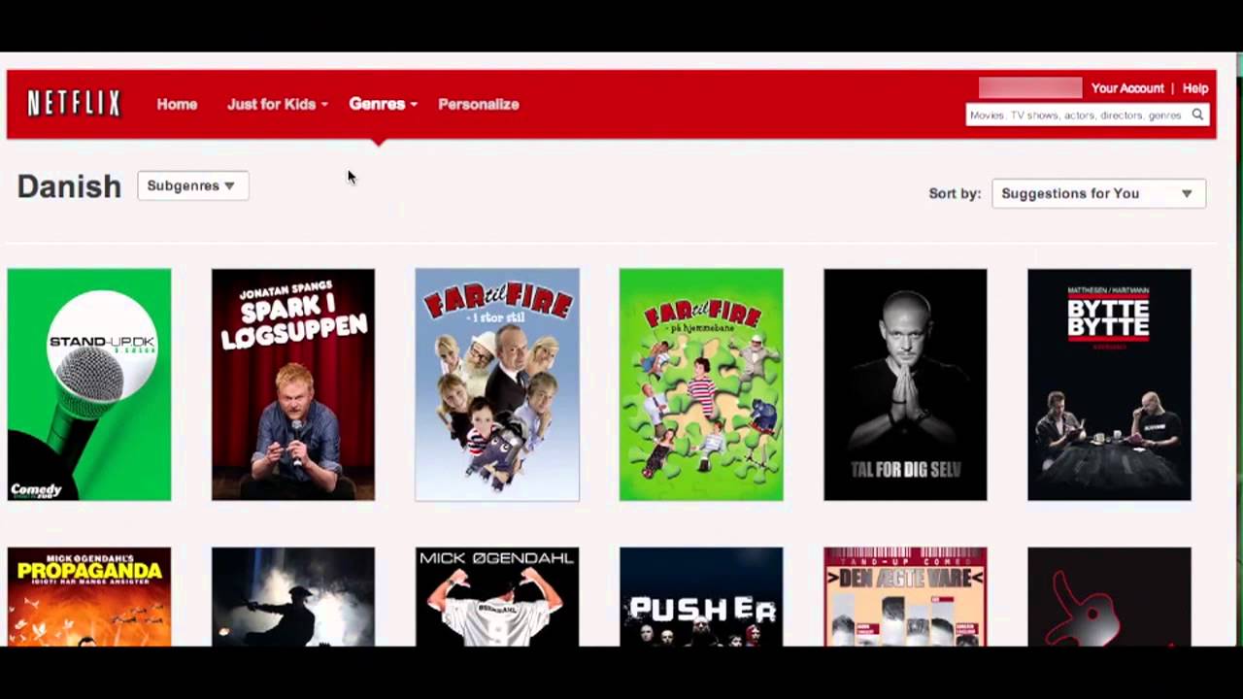Click the Help link
The width and height of the screenshot is (1243, 699).
click(x=1194, y=88)
